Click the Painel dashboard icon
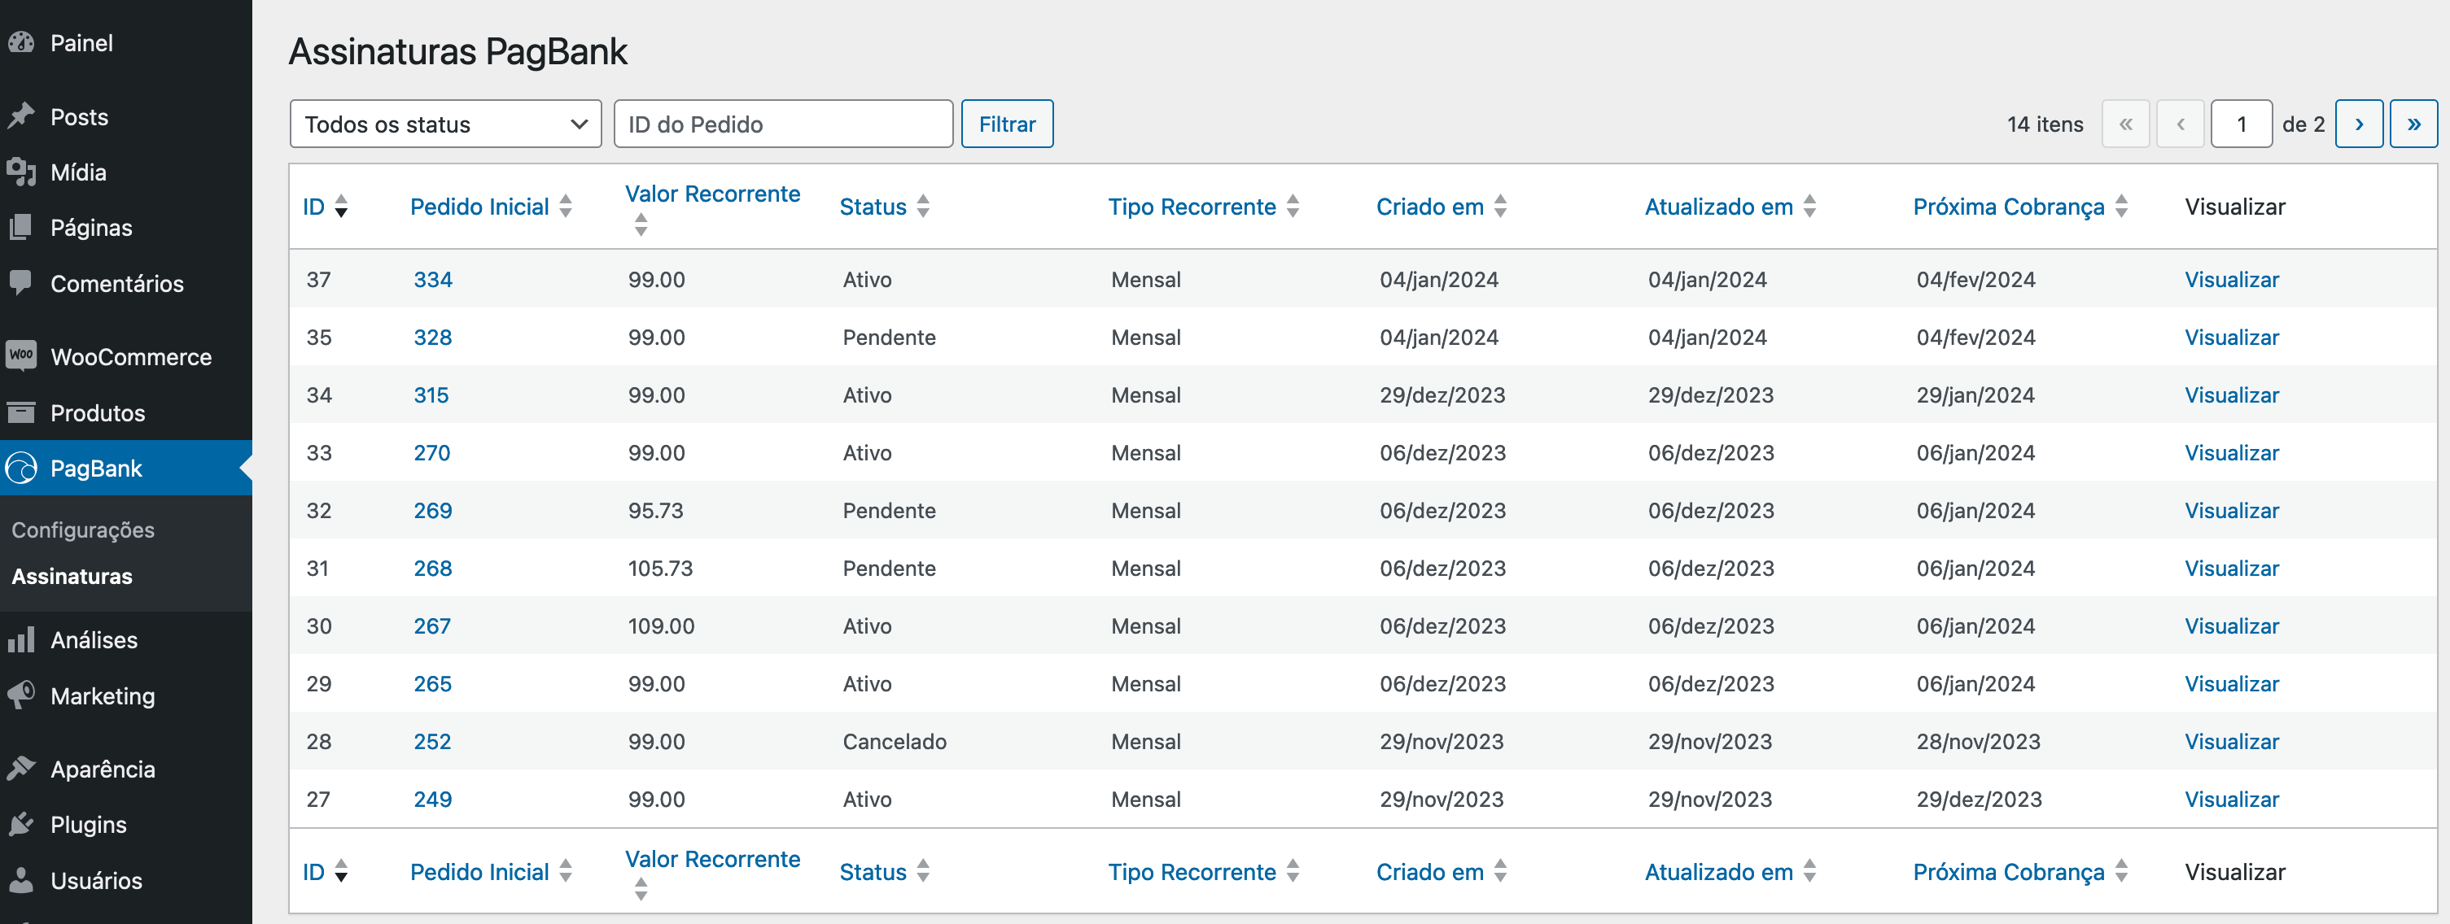Screen dimensions: 2450x924 21,43
